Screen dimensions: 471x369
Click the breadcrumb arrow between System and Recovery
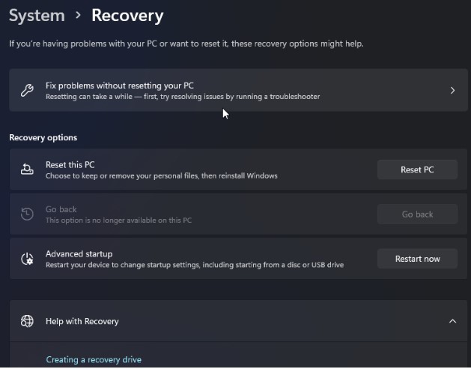[78, 15]
